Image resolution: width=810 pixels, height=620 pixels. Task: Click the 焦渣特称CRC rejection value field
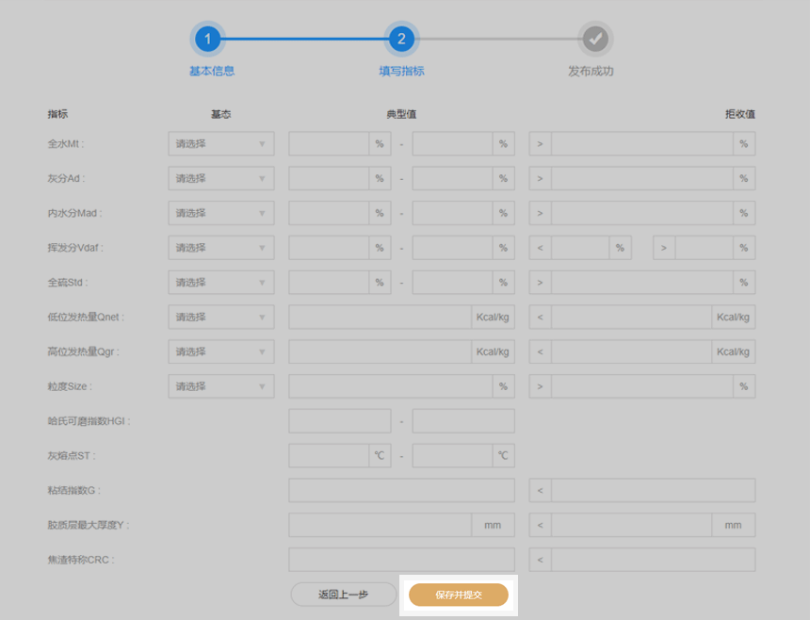click(x=653, y=560)
